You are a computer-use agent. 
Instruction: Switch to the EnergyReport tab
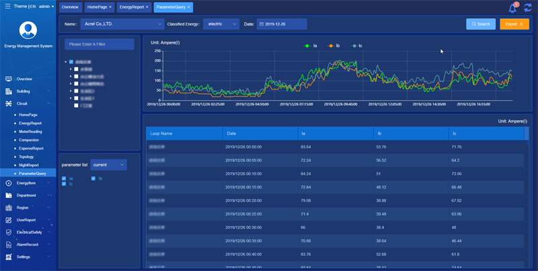coord(134,7)
